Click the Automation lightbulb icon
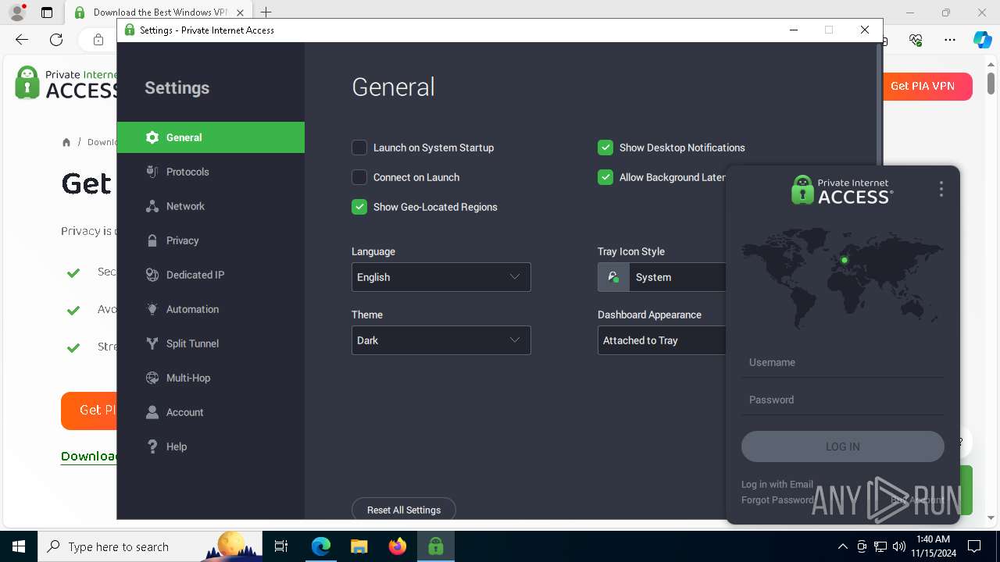This screenshot has width=1000, height=562. point(152,309)
